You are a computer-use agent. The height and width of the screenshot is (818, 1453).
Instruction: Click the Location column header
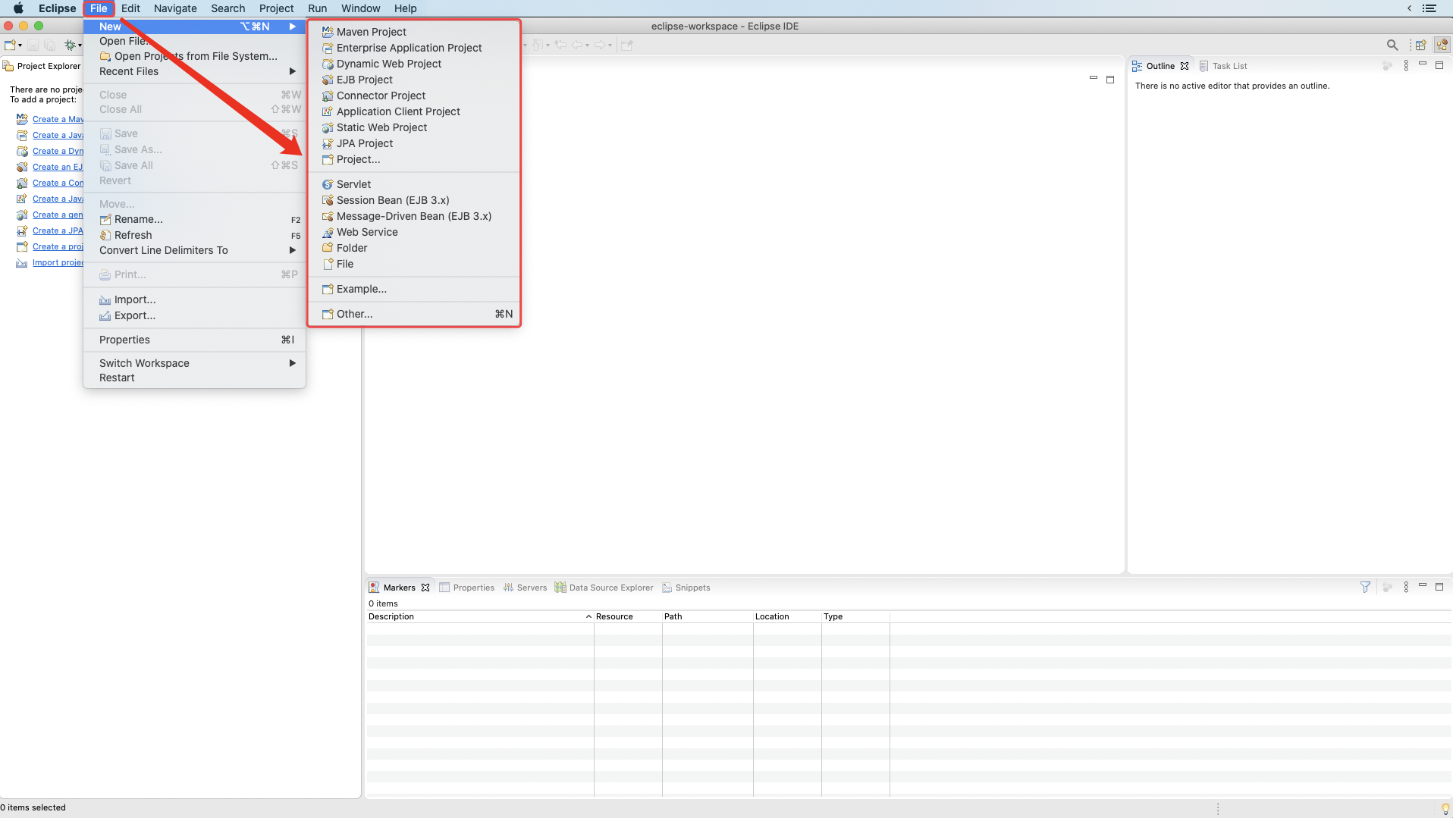tap(787, 616)
